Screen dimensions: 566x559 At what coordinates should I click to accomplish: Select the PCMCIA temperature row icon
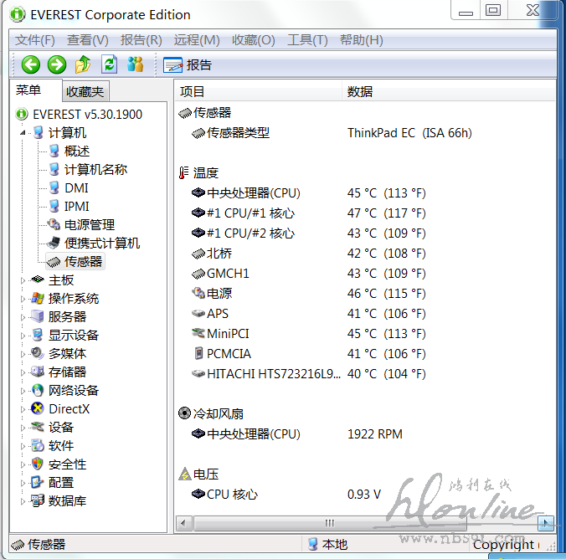tap(198, 353)
